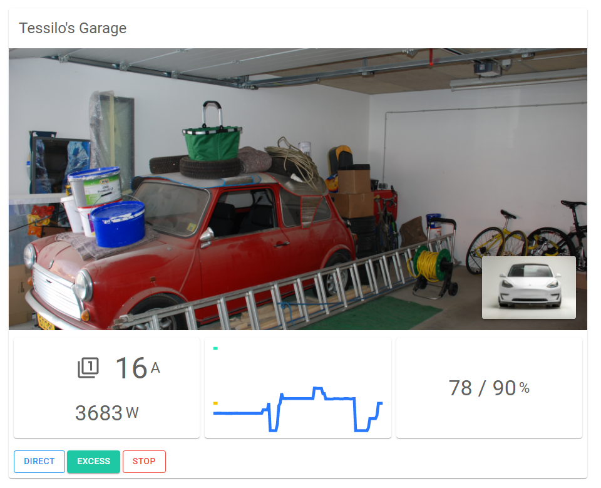Click the garage photo with the red Mini
The image size is (601, 488).
pos(298,189)
